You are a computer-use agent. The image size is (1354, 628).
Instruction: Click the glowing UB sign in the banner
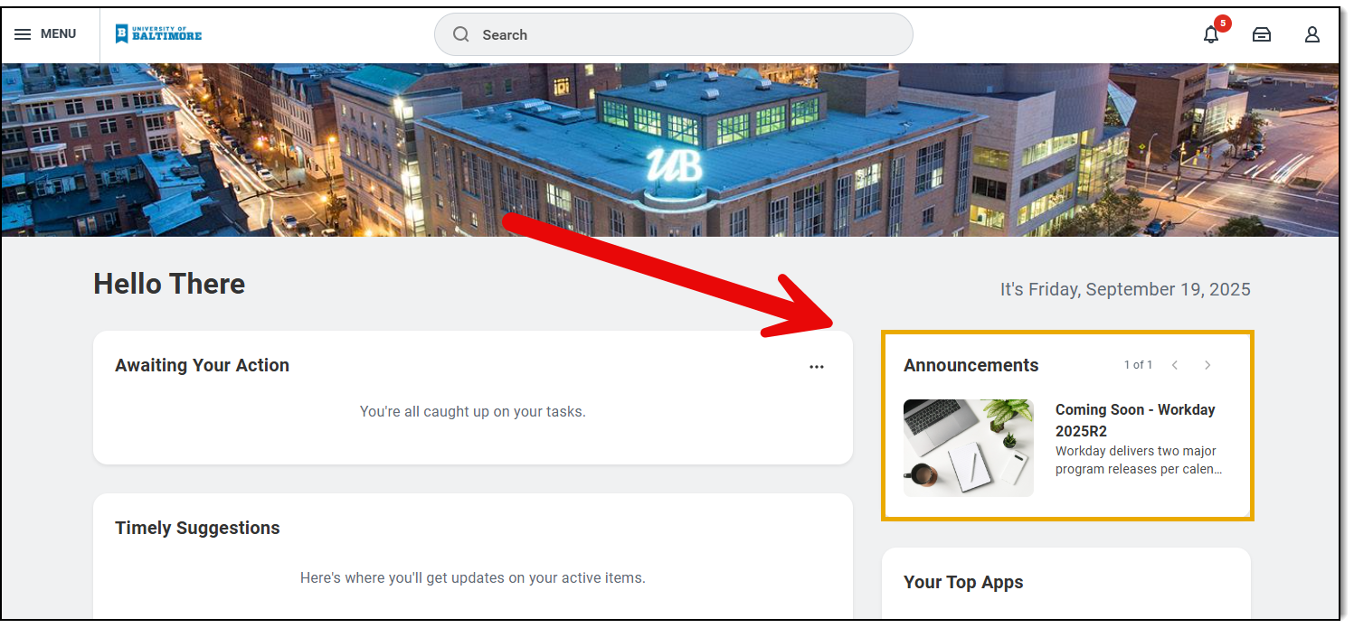pyautogui.click(x=674, y=165)
